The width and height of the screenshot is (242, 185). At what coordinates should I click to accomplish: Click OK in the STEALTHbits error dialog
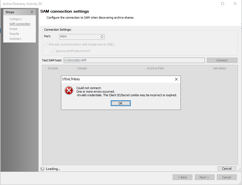121,103
